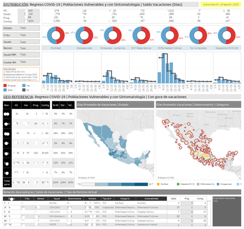This screenshot has width=244, height=229.
Task: Click the Contig column header in banner table
Action: [x=45, y=105]
